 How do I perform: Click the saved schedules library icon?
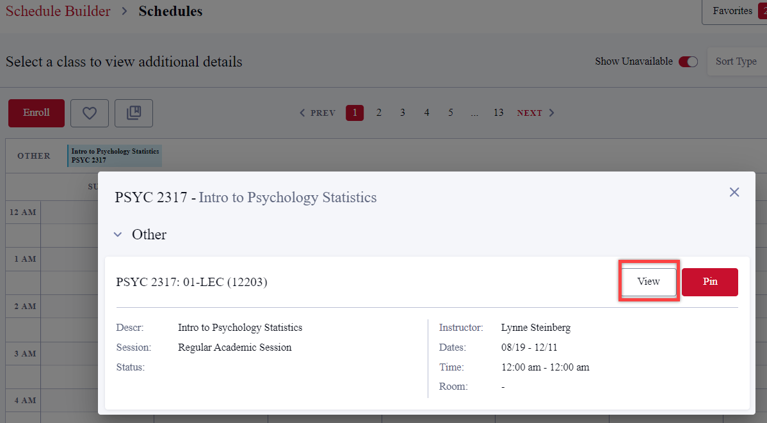(134, 113)
